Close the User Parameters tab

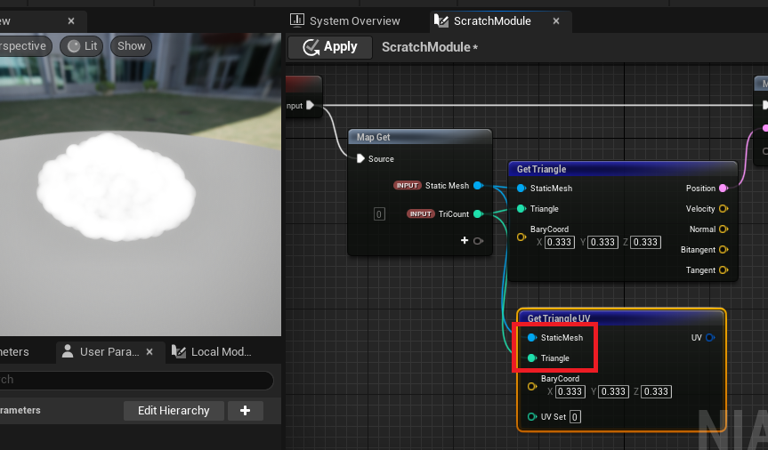150,352
